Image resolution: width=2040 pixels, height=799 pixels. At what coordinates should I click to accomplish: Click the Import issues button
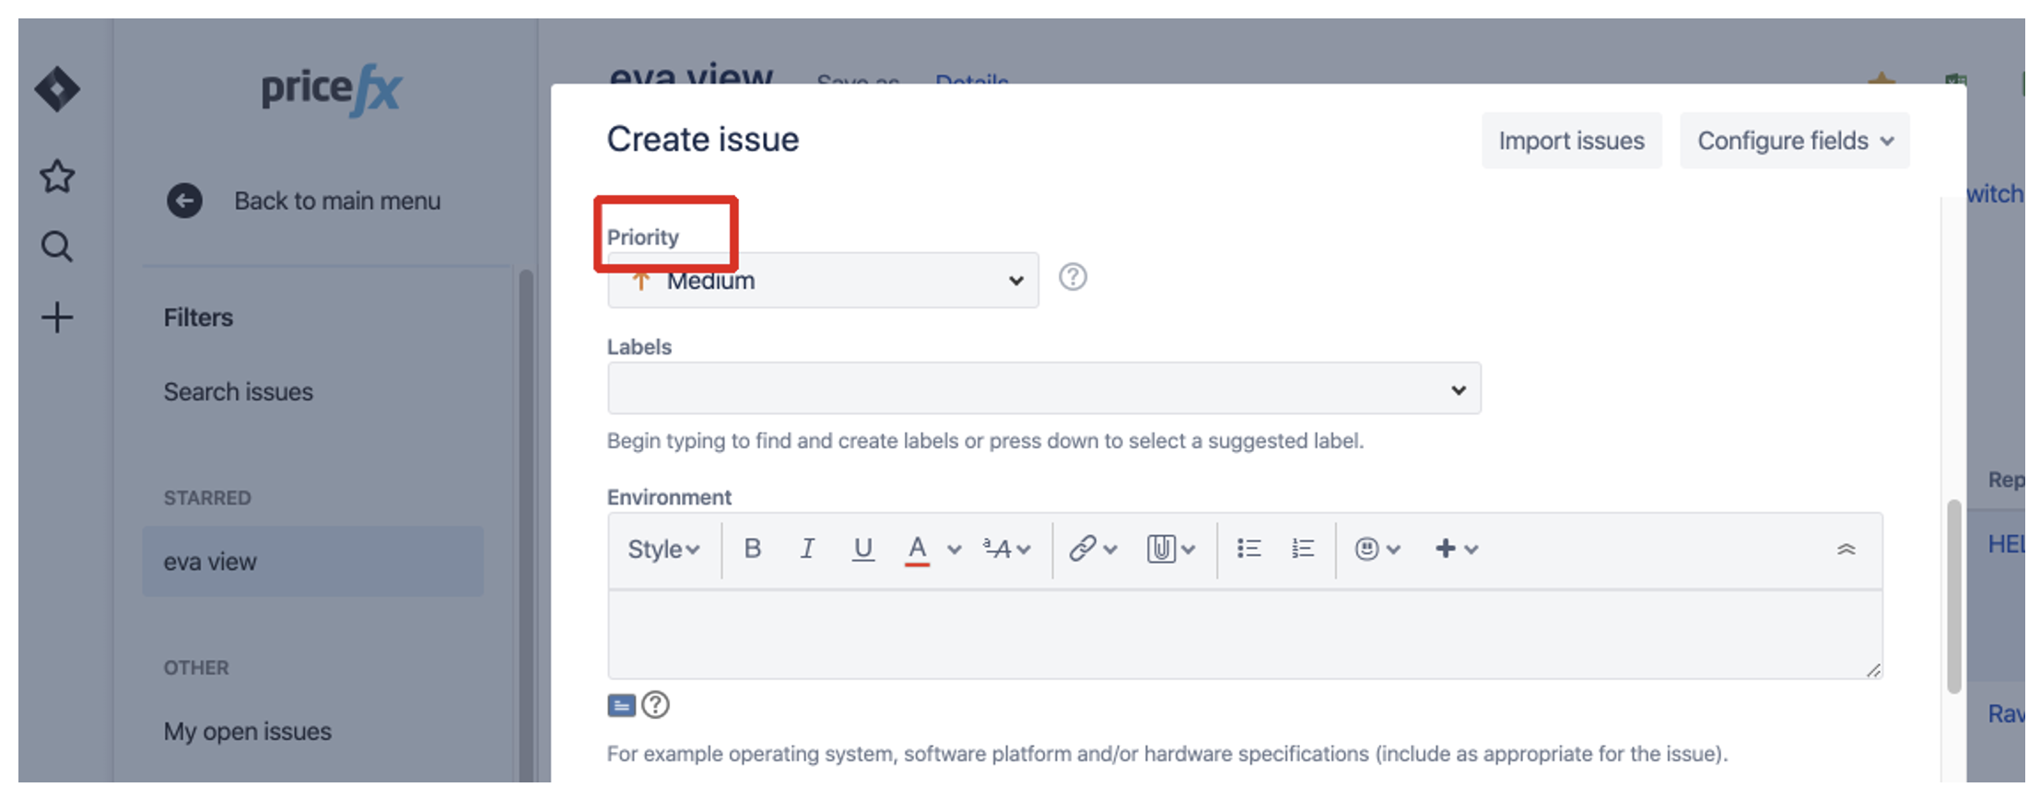pos(1571,141)
